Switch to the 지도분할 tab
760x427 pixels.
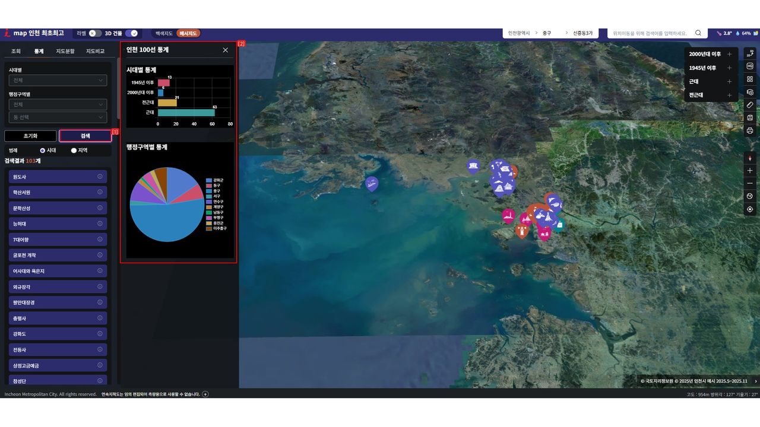(x=65, y=52)
